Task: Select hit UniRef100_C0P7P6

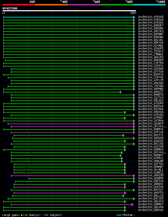Action: click(x=151, y=63)
